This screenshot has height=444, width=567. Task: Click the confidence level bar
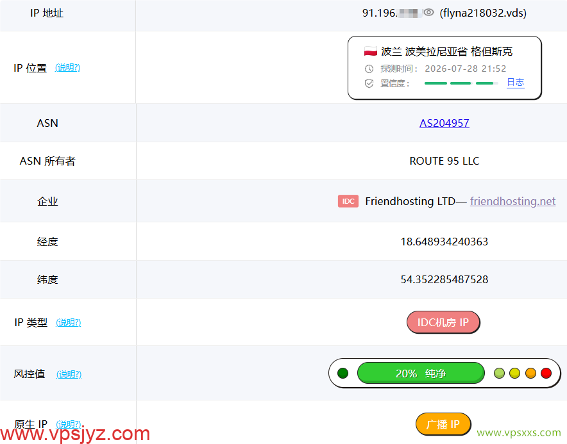pyautogui.click(x=461, y=83)
